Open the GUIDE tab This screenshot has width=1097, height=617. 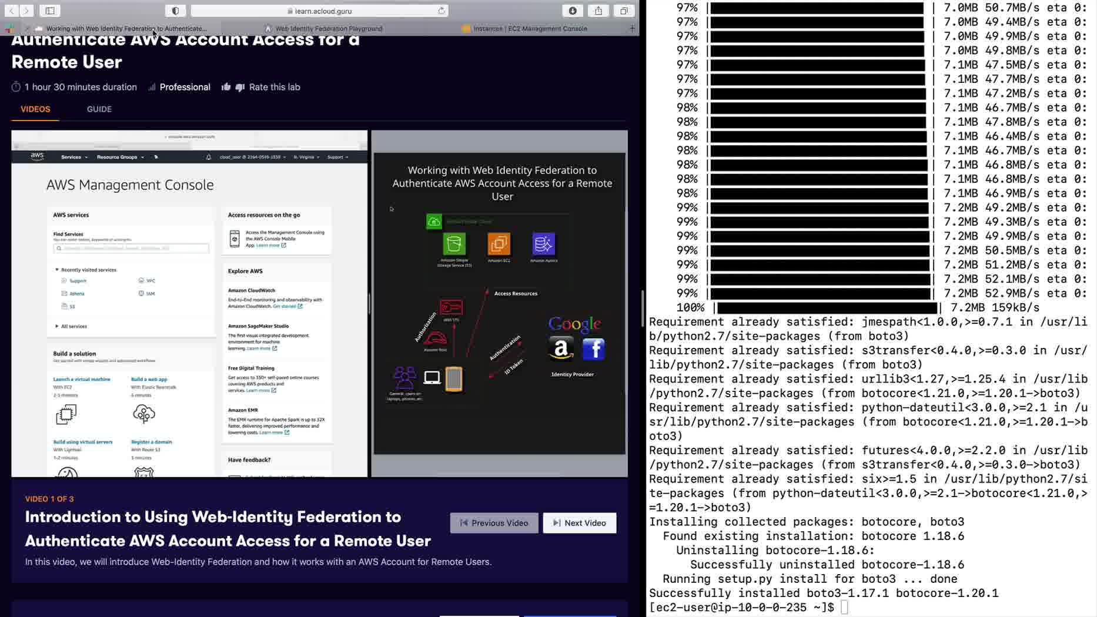(99, 109)
